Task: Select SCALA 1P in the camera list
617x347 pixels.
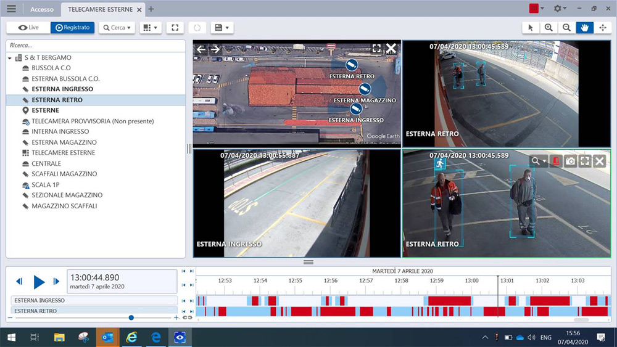Action: [45, 185]
